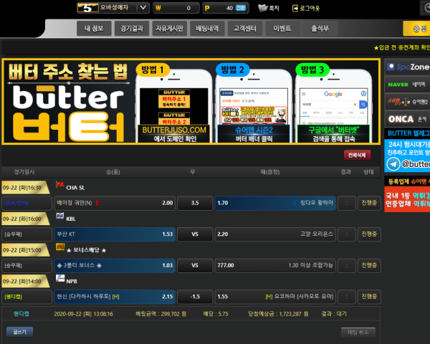The image size is (430, 344).
Task: Open the NAVER 네이버 sidebar link
Action: tap(407, 84)
